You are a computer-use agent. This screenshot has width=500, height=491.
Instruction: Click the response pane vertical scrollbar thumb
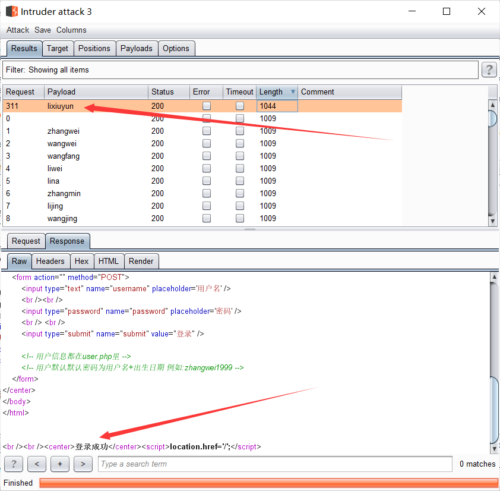(x=494, y=409)
